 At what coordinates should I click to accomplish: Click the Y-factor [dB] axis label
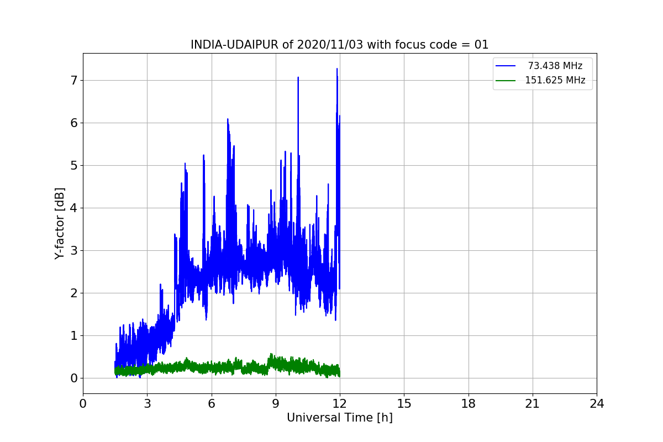pyautogui.click(x=60, y=224)
